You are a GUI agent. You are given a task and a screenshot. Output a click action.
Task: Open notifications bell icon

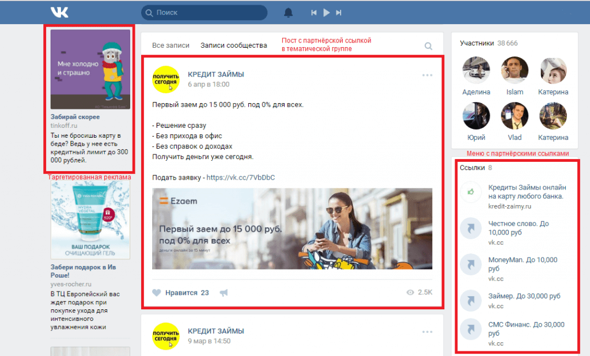pyautogui.click(x=288, y=13)
